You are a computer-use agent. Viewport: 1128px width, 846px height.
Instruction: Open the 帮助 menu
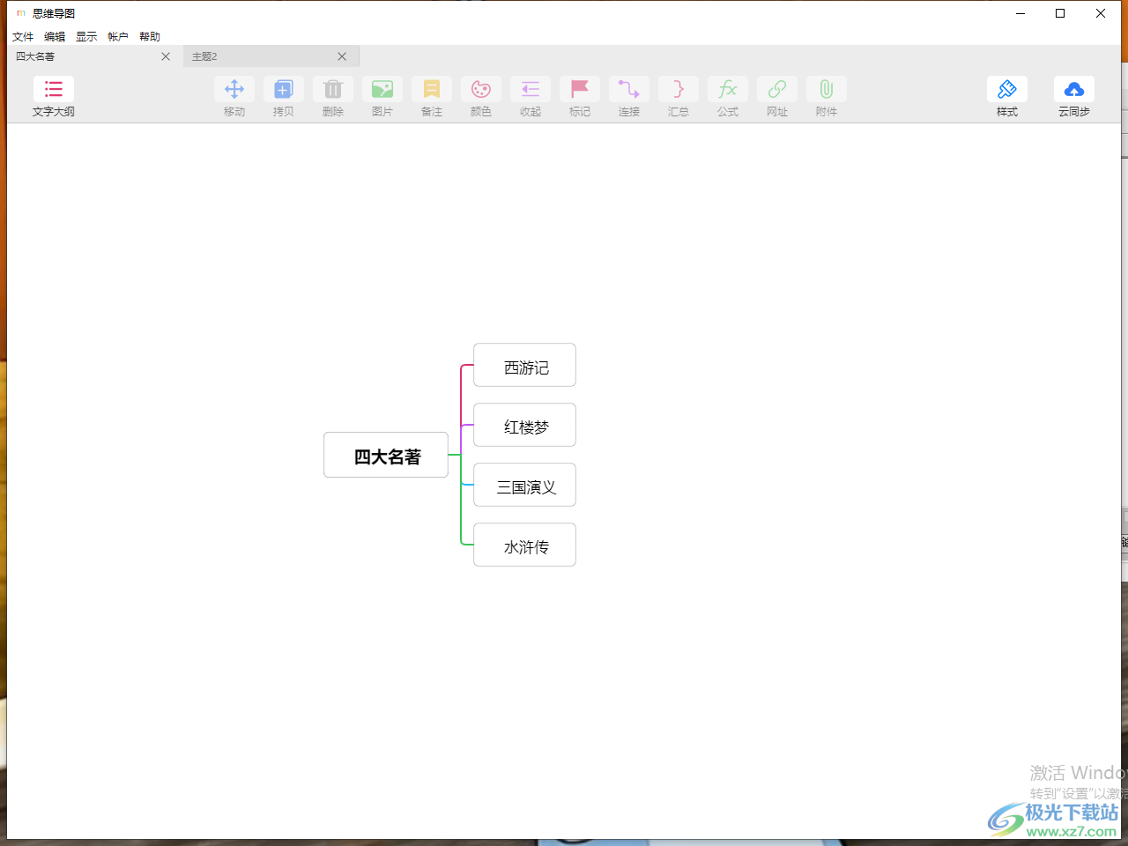150,37
